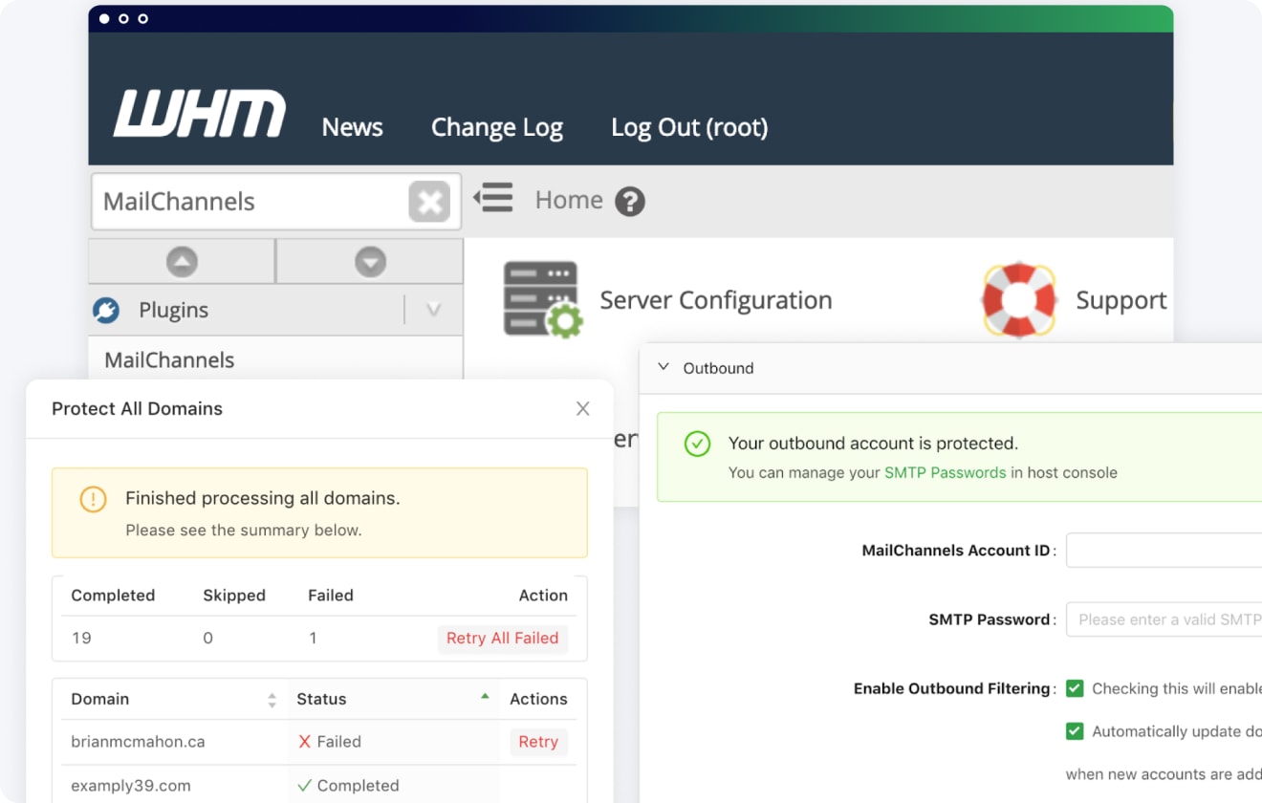Screen dimensions: 1262x803
Task: Toggle Enable Outbound Filtering checkbox
Action: pyautogui.click(x=1075, y=688)
